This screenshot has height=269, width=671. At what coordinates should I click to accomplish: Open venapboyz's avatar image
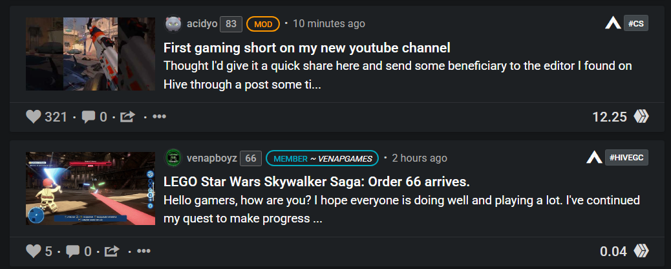(x=173, y=158)
